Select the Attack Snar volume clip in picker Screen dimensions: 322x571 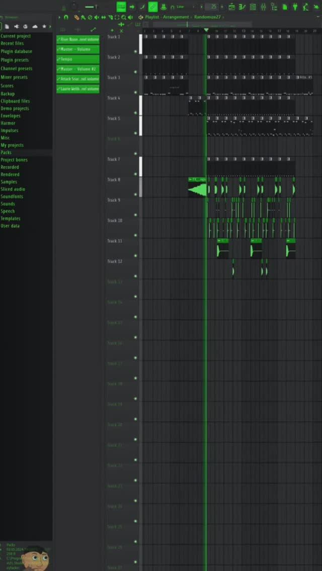click(x=77, y=78)
